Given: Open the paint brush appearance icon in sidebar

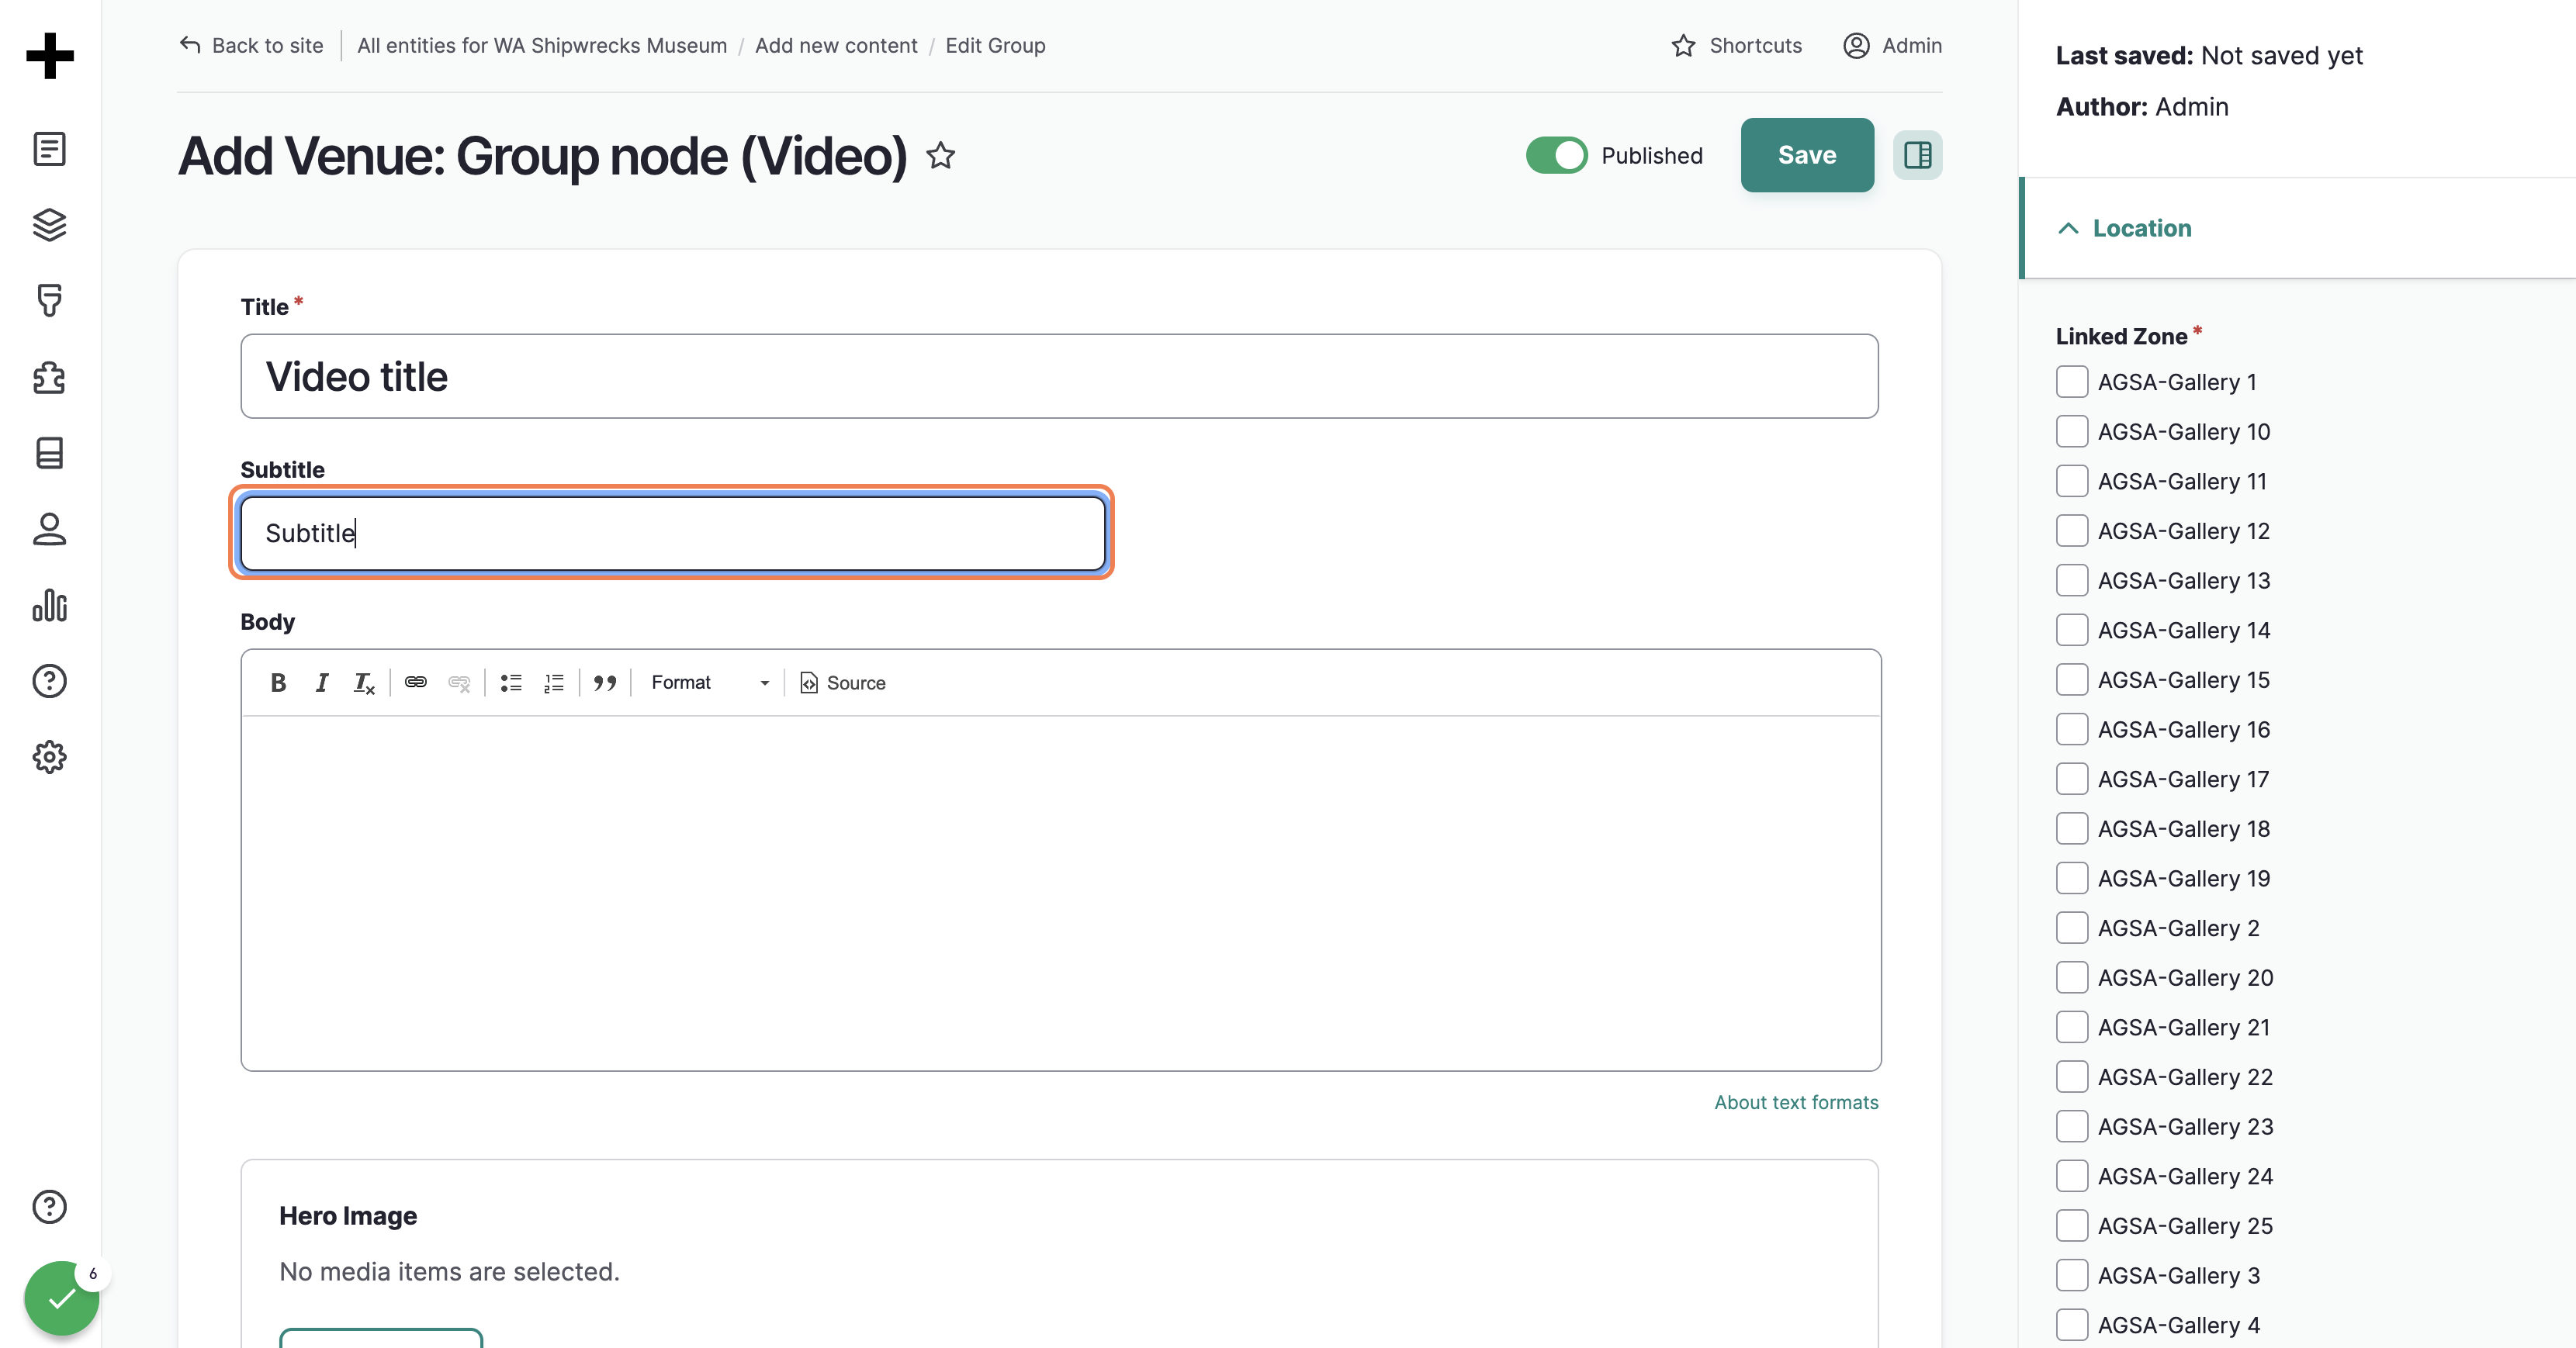Looking at the screenshot, I should [50, 301].
